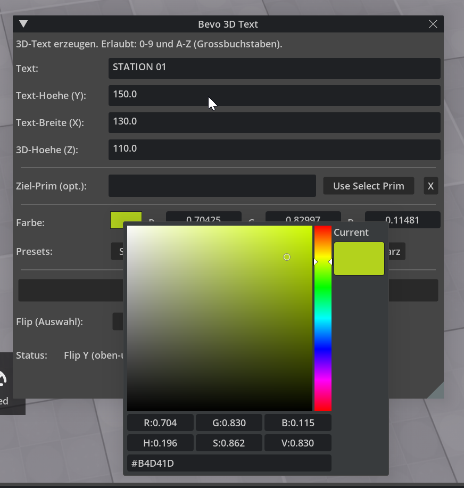Click the Presets: label

[x=34, y=252]
